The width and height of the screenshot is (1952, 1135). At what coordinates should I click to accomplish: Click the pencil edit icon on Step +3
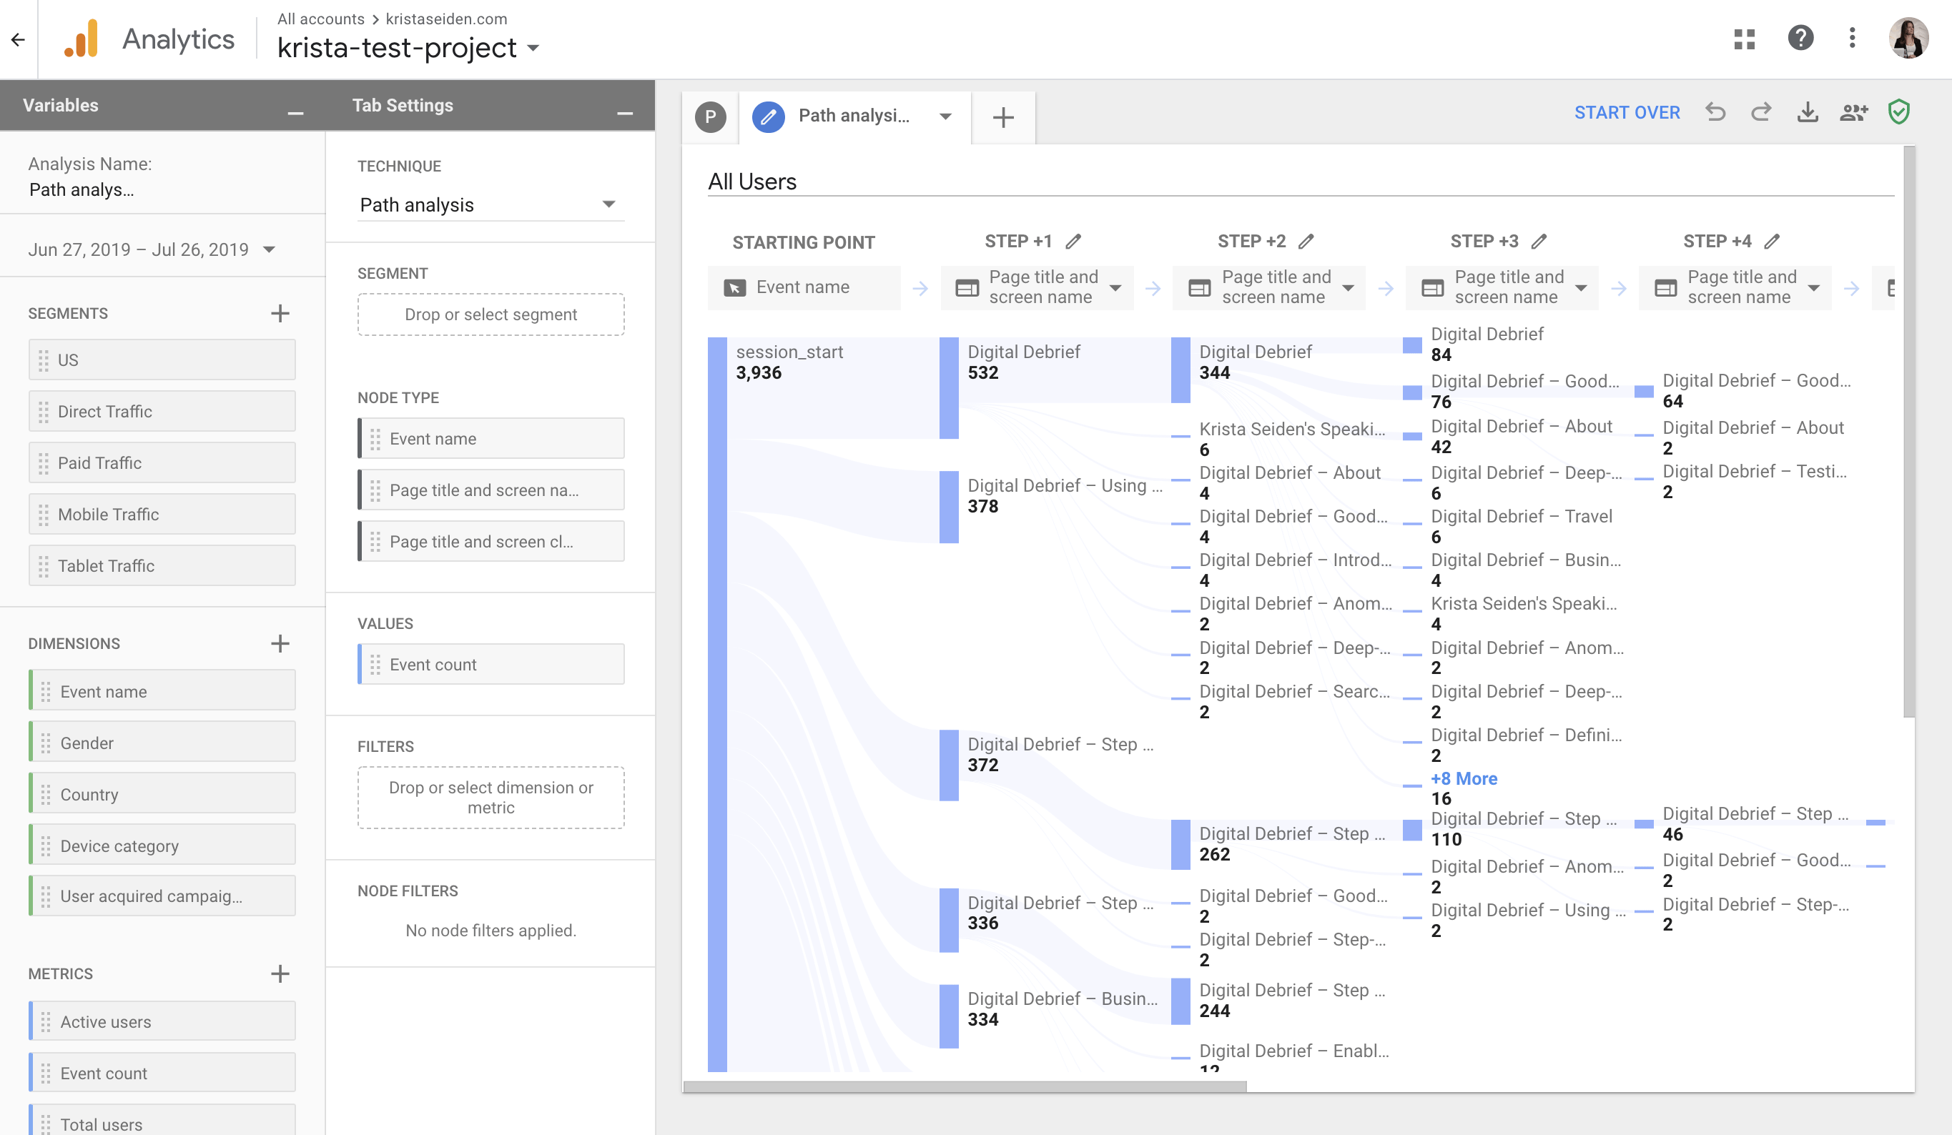[1542, 241]
